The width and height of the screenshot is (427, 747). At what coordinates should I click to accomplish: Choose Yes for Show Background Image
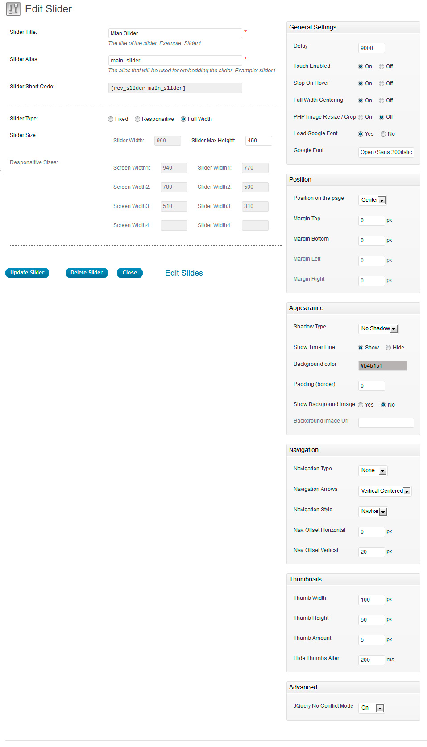click(x=361, y=405)
